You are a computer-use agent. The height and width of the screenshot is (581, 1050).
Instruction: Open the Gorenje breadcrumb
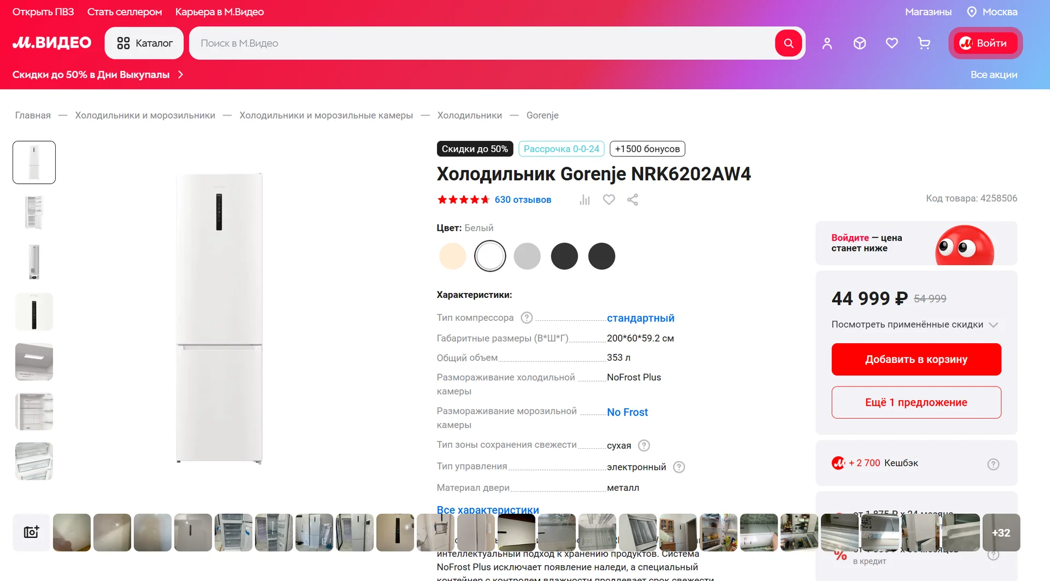(x=542, y=115)
